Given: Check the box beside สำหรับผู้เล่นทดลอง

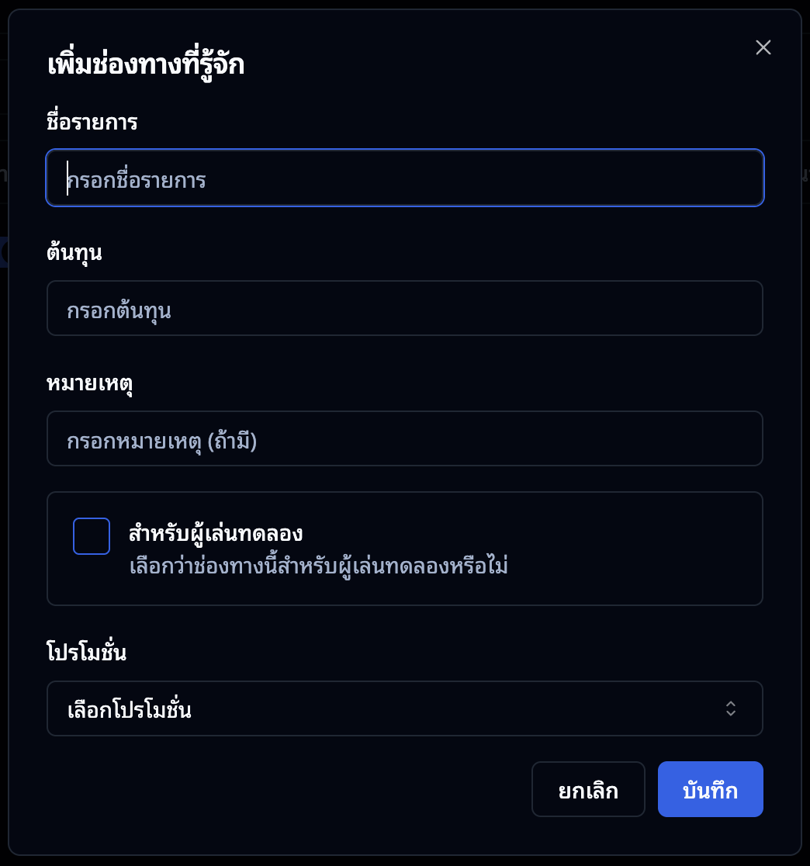Looking at the screenshot, I should [91, 535].
